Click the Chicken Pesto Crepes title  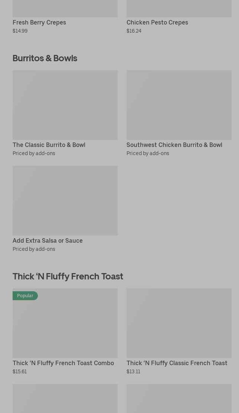[x=157, y=22]
